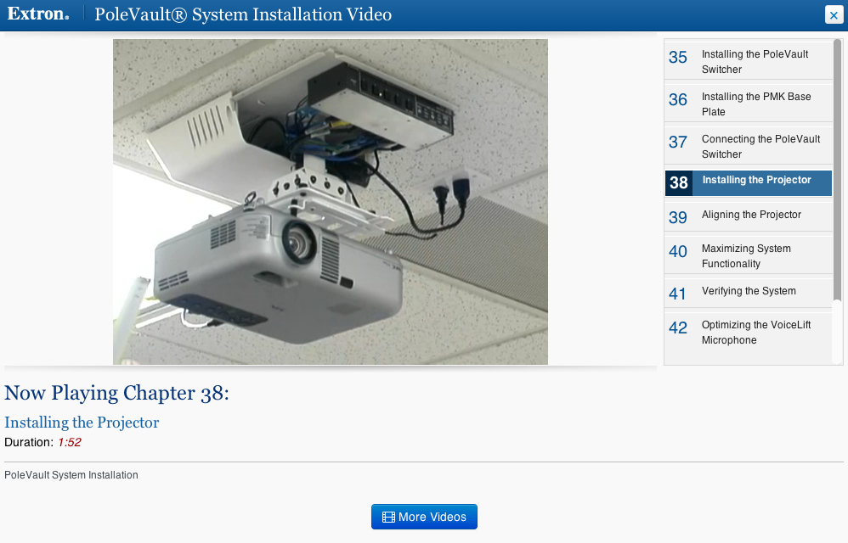Select chapter 37 Connecting the PoleVault Switcher
The image size is (848, 543).
click(748, 146)
